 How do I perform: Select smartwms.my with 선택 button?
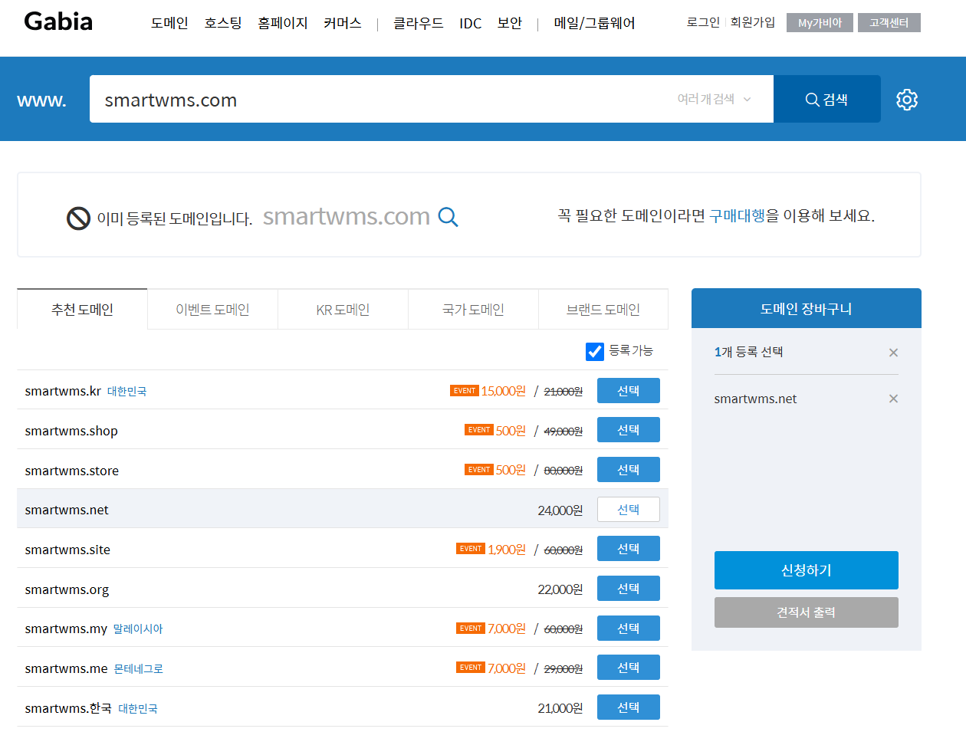pos(629,629)
